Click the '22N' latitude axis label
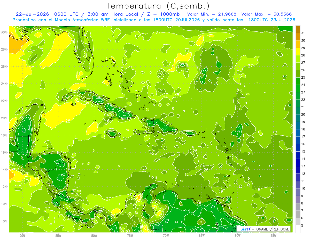 pyautogui.click(x=4, y=101)
